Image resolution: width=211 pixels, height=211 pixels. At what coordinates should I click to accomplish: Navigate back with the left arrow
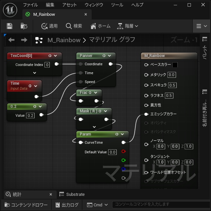[12, 40]
